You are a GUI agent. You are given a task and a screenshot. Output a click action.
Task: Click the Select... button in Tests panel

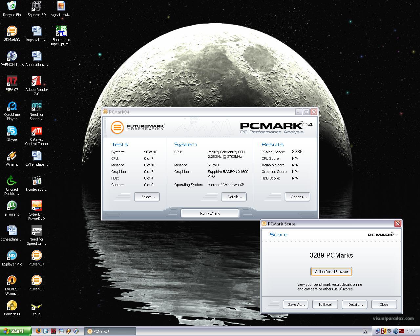click(x=147, y=197)
